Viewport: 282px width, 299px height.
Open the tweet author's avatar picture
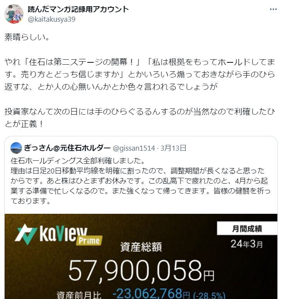(14, 14)
